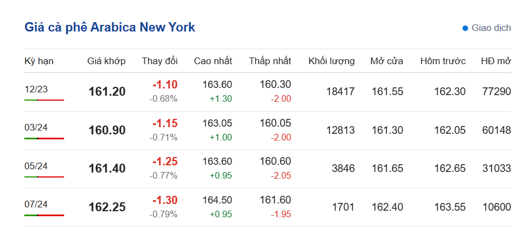Sort by Kỳ hạn column header
The width and height of the screenshot is (530, 235).
(39, 61)
